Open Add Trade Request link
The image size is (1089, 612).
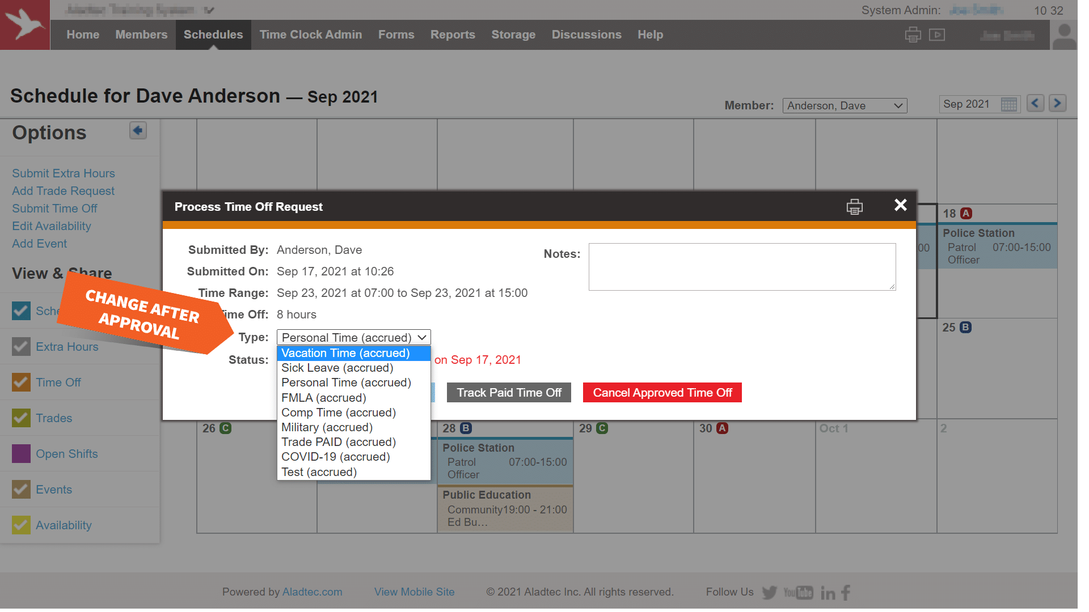coord(64,191)
